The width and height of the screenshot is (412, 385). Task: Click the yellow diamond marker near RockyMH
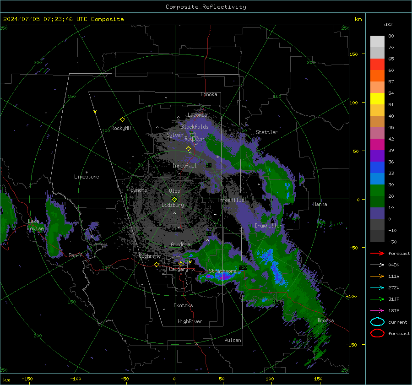(122, 119)
